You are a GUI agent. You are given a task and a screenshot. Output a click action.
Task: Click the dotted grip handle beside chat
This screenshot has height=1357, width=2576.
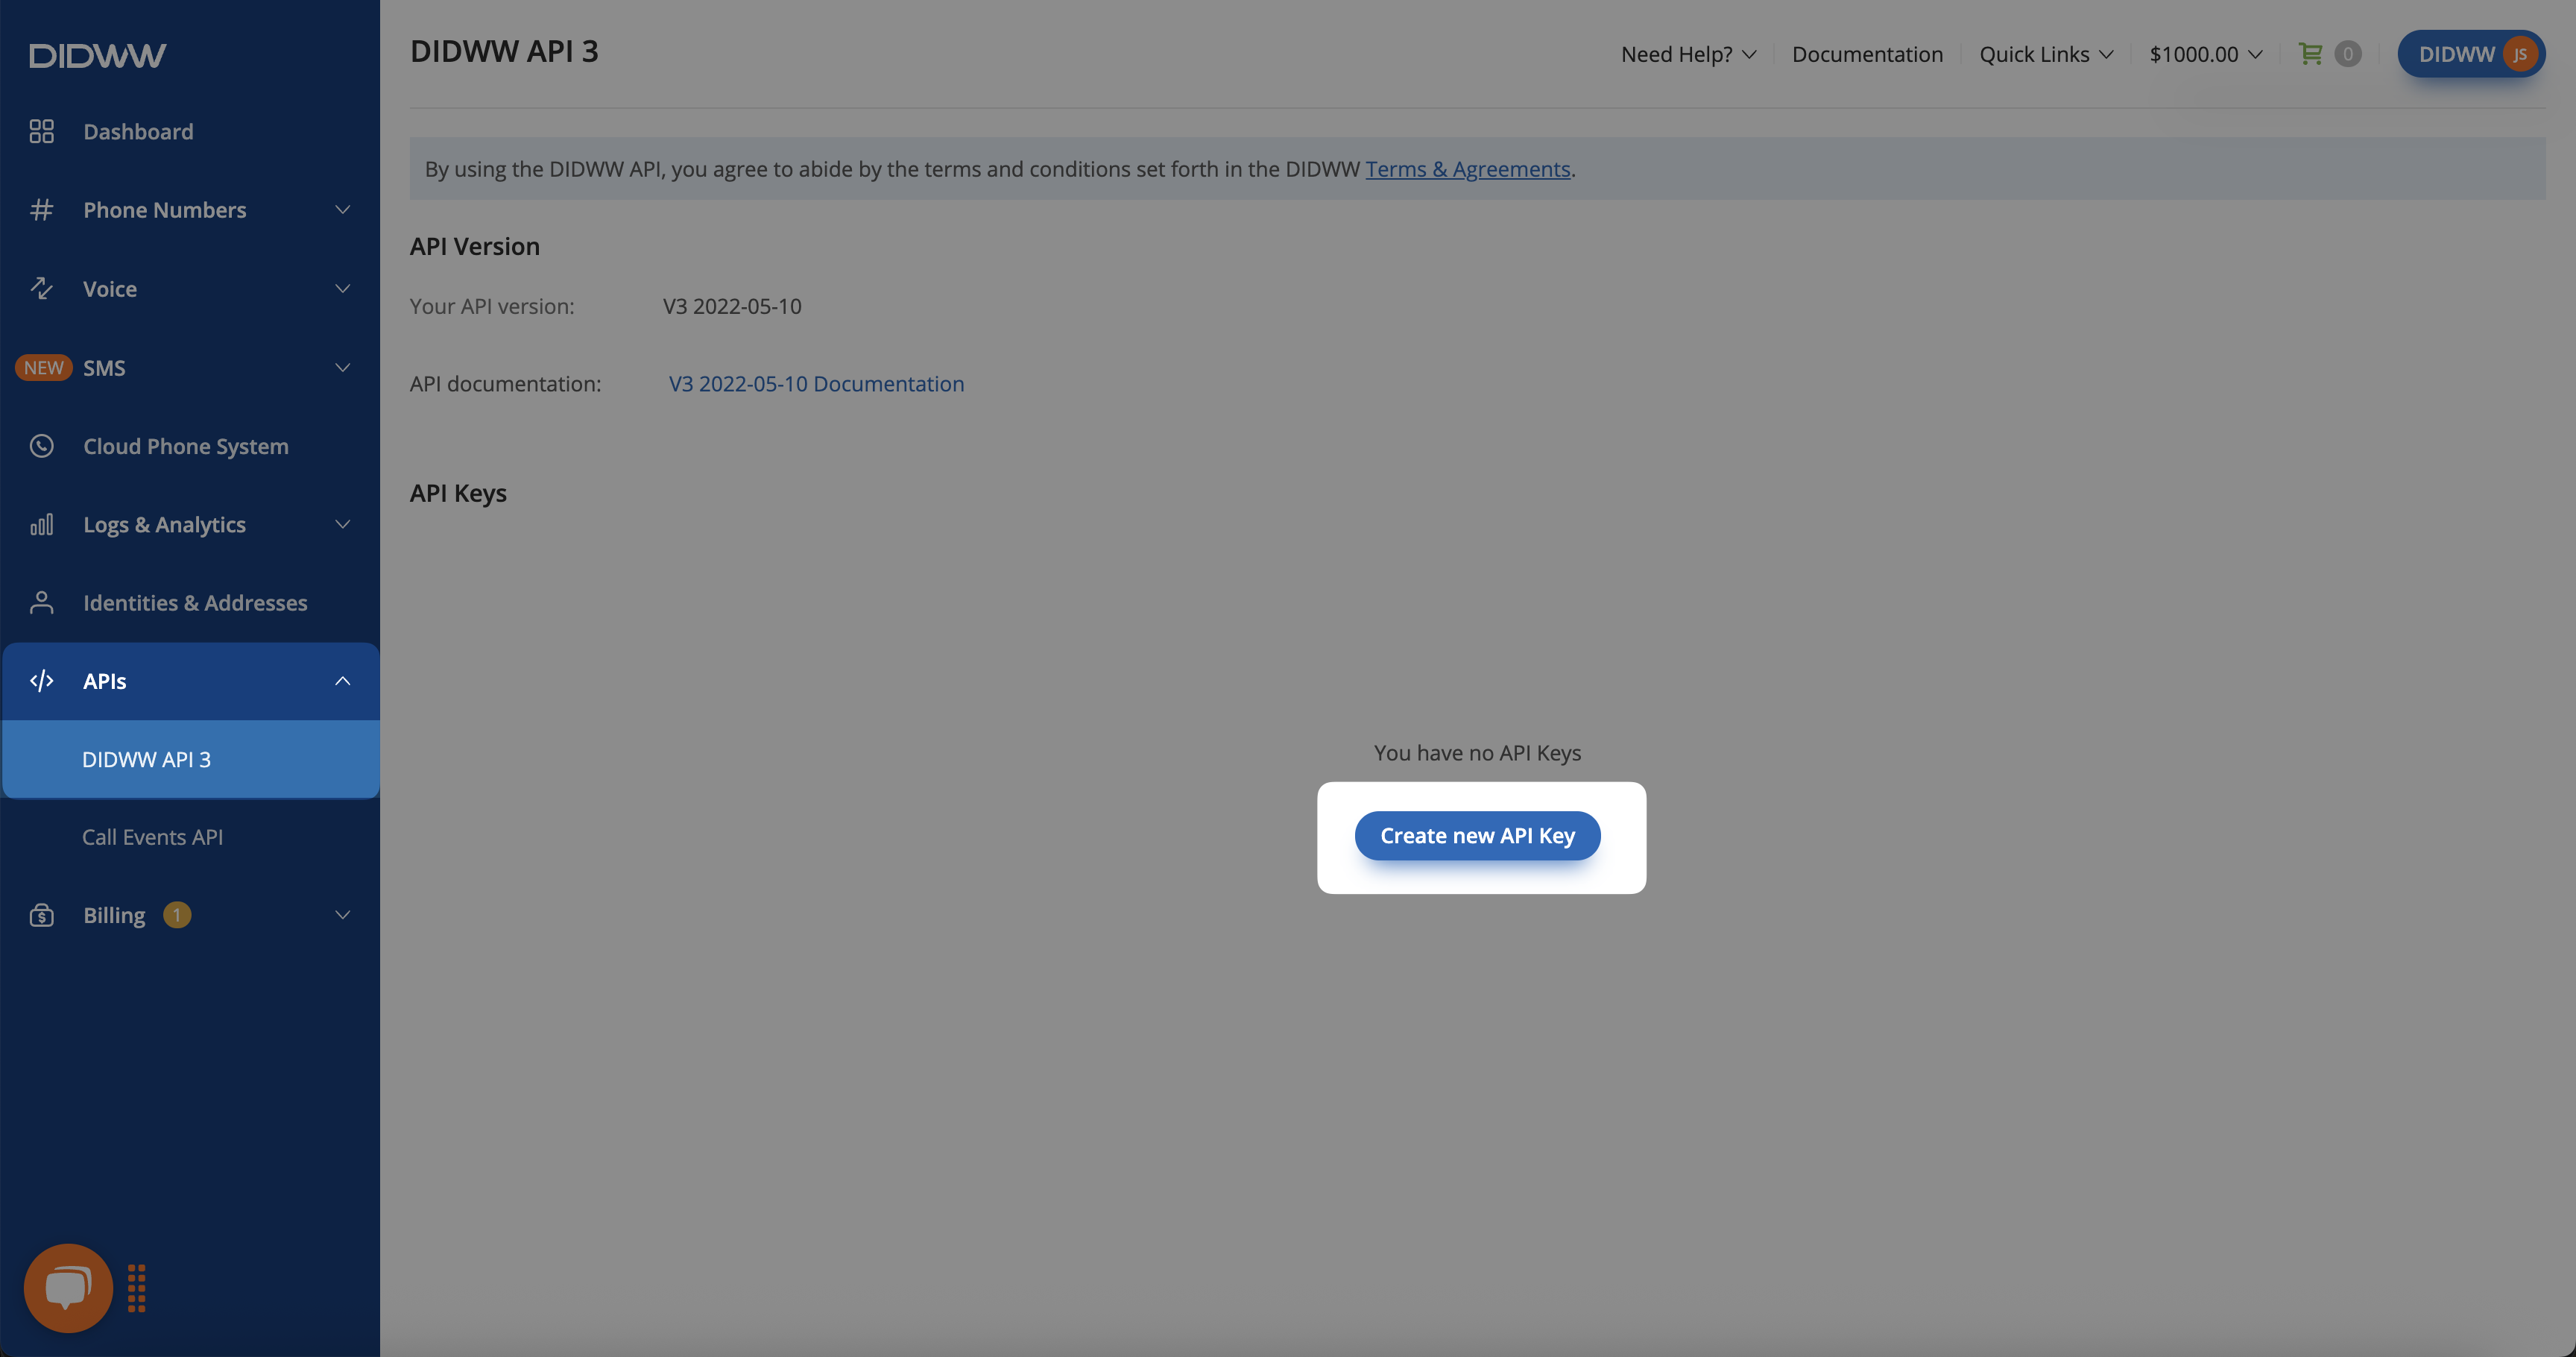[x=137, y=1288]
